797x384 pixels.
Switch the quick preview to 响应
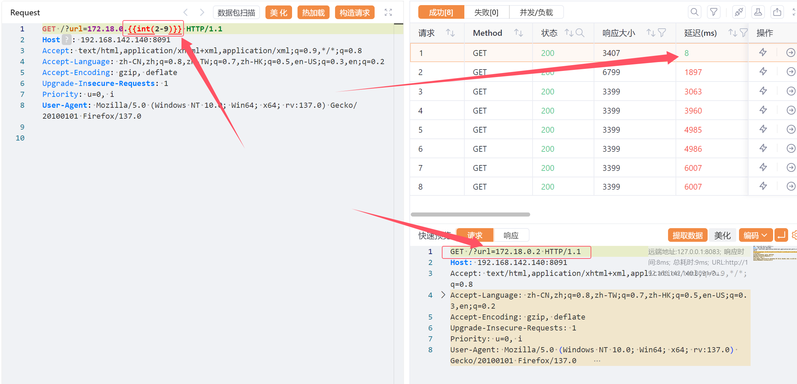tap(511, 235)
